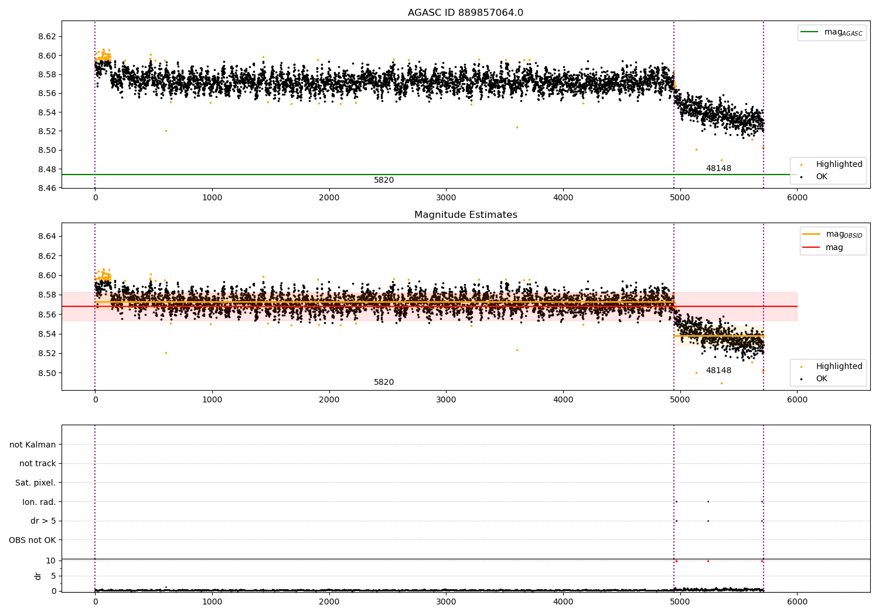Click the "Sat. pixel." axis label
The image size is (879, 615).
pos(36,483)
